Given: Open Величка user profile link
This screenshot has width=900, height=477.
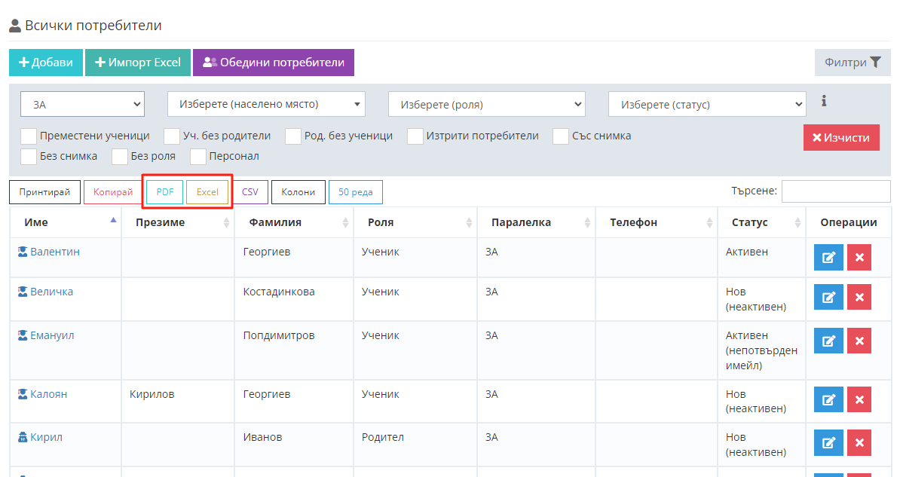Looking at the screenshot, I should click(x=52, y=292).
